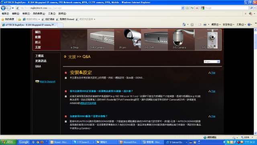Image resolution: width=257 pixels, height=145 pixels.
Task: Expand the address bar history dropdown
Action: click(x=183, y=8)
